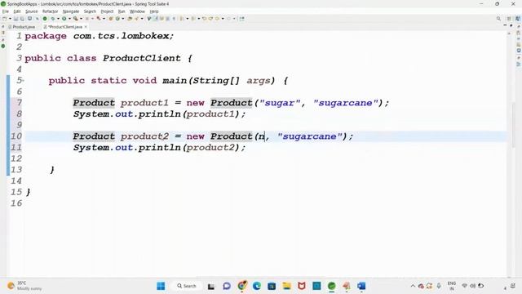Open the Chat app on the taskbar
The image size is (522, 294).
[227, 286]
